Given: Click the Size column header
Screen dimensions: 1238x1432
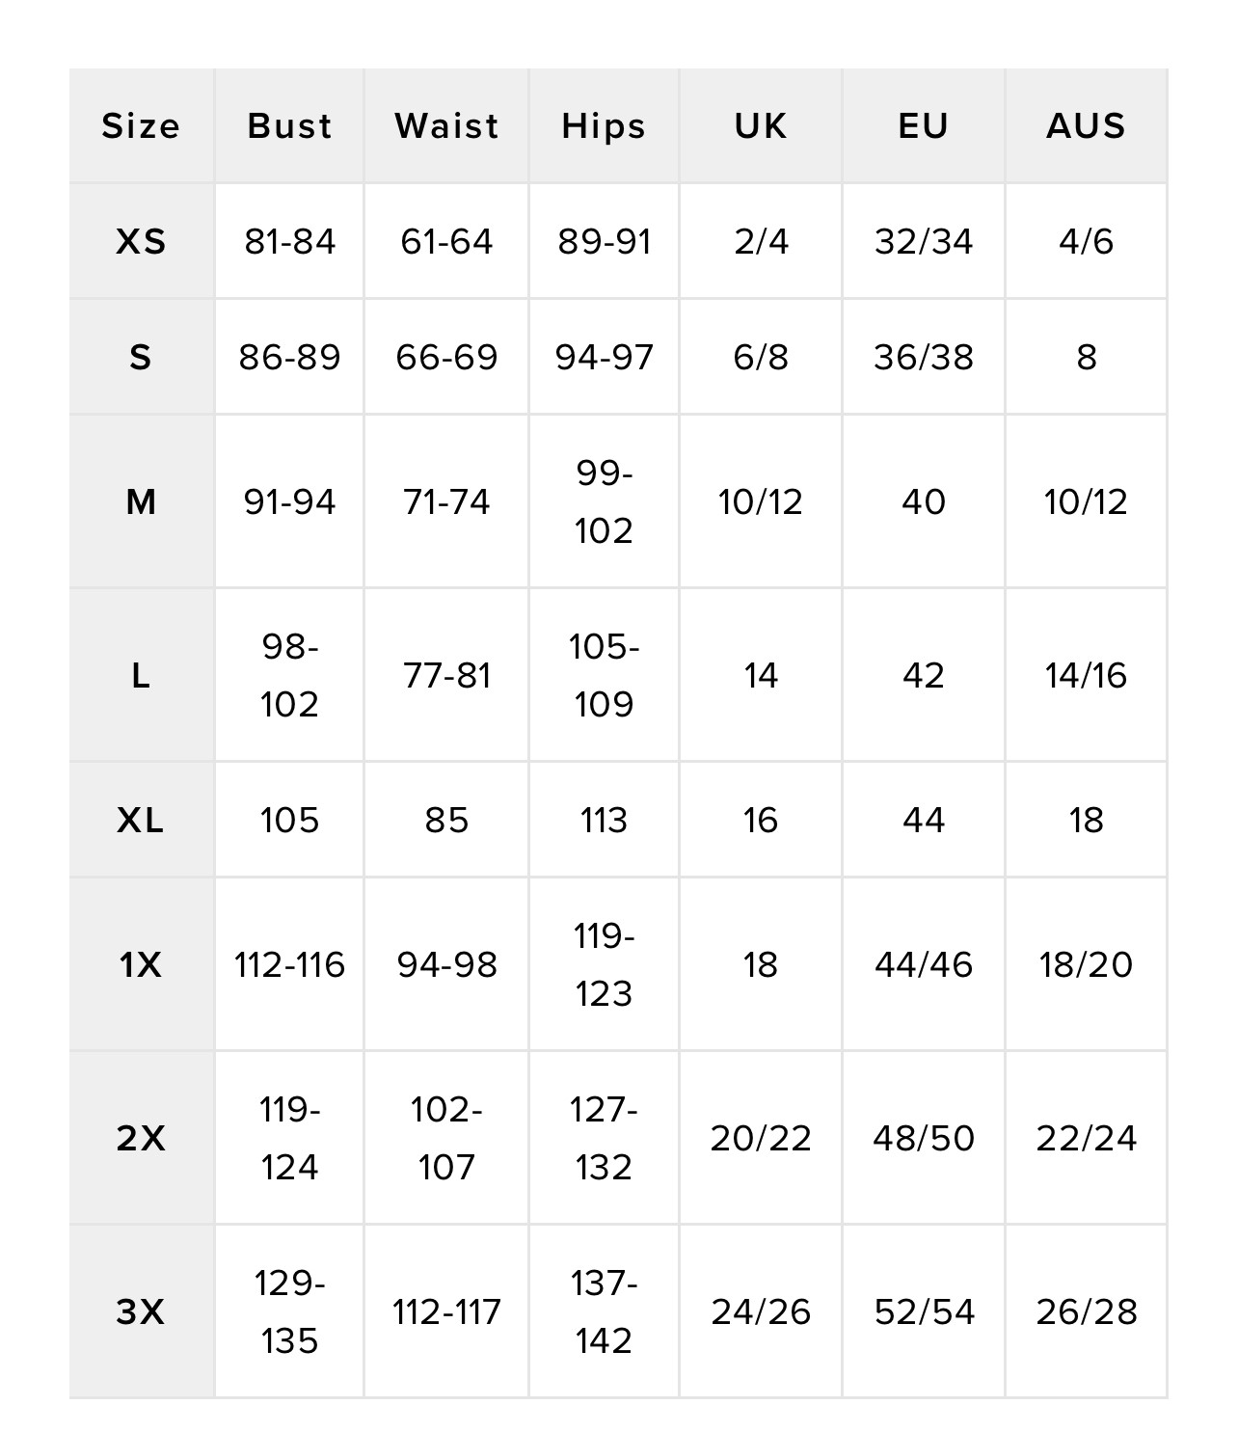Looking at the screenshot, I should click(141, 126).
